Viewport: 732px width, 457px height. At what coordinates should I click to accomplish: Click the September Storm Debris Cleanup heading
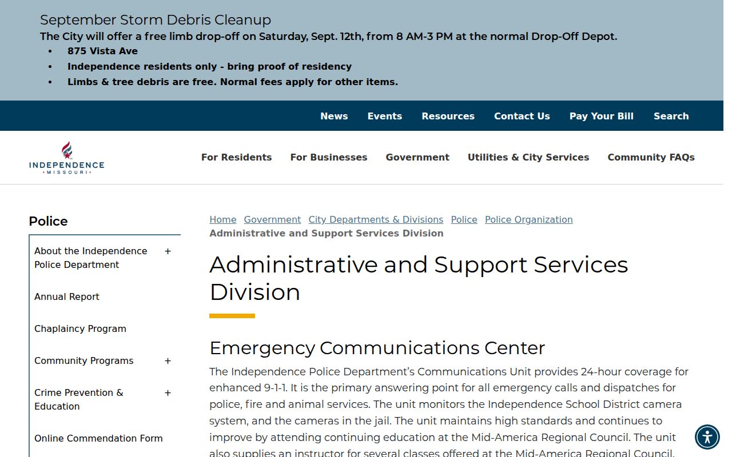[156, 20]
